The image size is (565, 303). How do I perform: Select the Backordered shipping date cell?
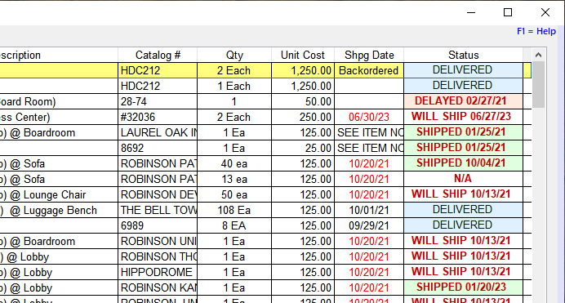coord(369,70)
